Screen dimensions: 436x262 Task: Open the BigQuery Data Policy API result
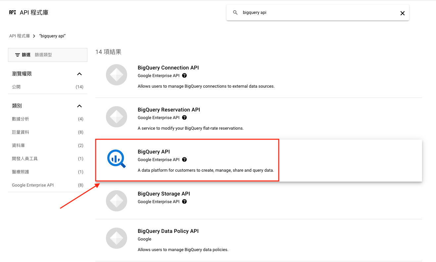(x=168, y=231)
